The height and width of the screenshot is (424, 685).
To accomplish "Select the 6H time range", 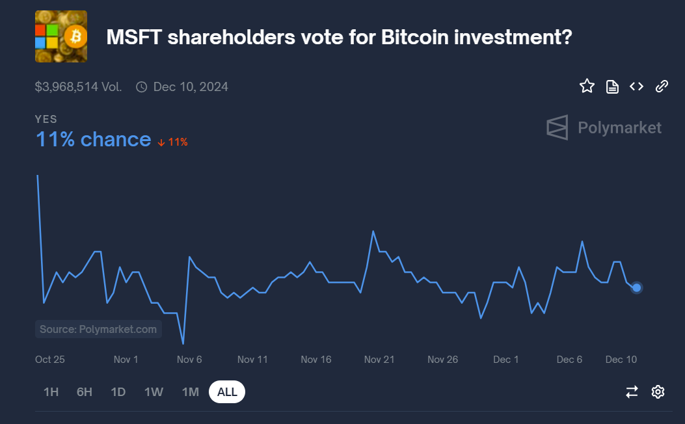I will point(85,392).
